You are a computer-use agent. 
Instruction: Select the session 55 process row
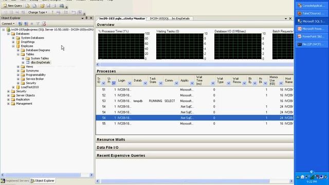coord(195,124)
